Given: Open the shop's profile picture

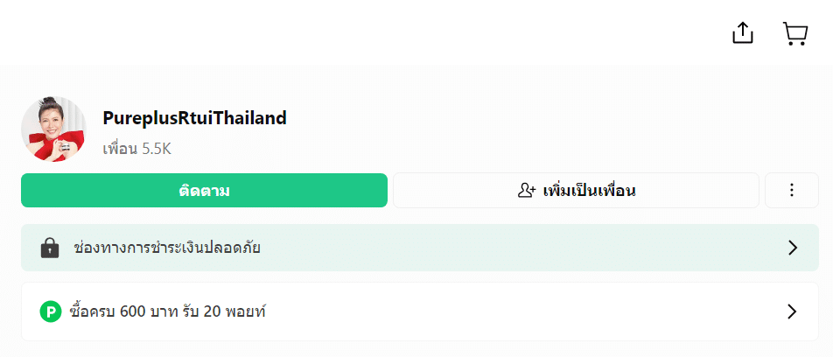Looking at the screenshot, I should 53,129.
